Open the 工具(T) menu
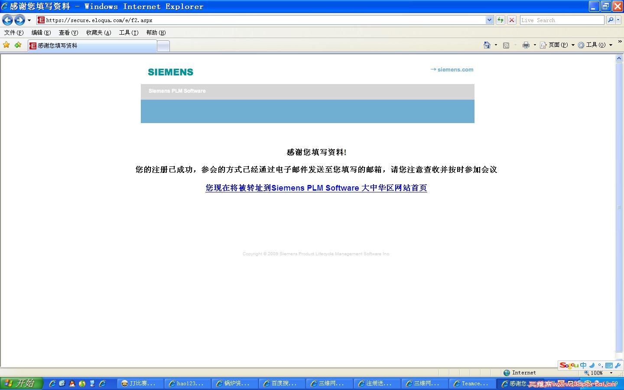The image size is (624, 390). click(129, 32)
